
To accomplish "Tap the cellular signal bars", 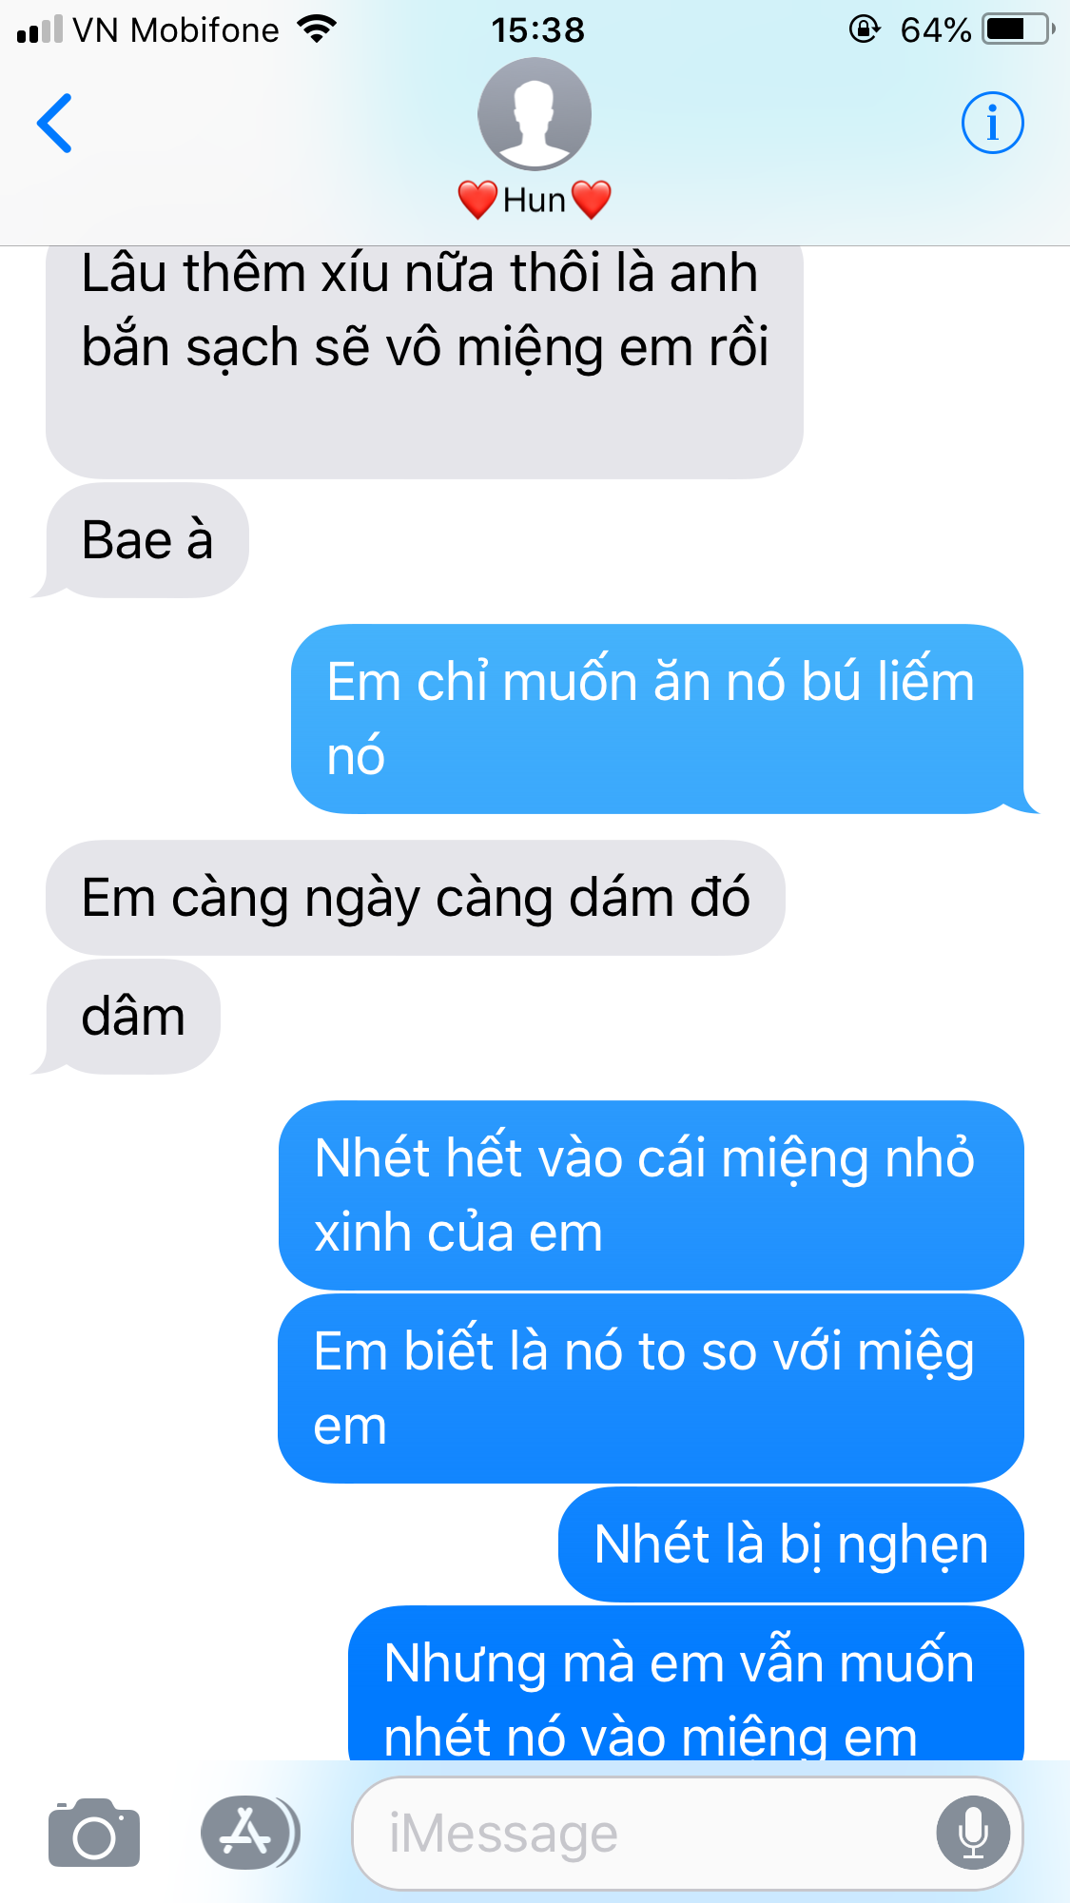I will point(40,29).
